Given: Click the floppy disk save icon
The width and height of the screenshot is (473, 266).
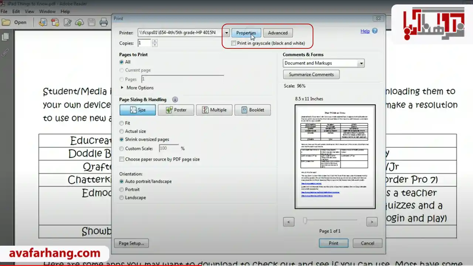Looking at the screenshot, I should [92, 23].
